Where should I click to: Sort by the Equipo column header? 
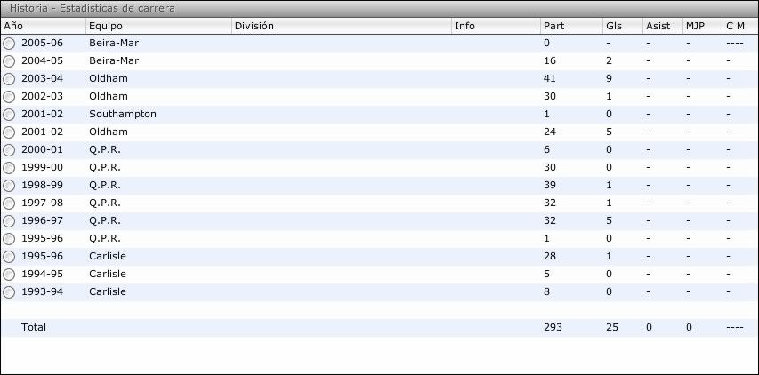tap(158, 26)
